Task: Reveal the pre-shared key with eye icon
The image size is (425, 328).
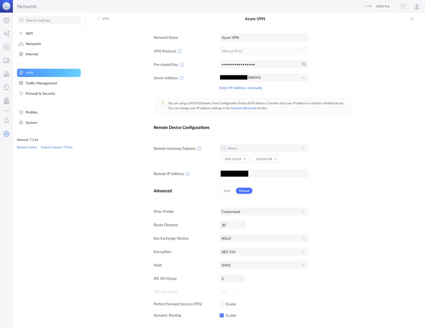Action: [304, 64]
